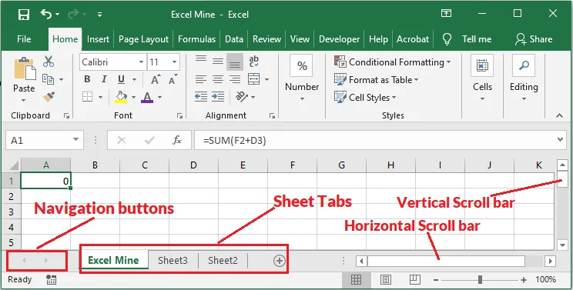The height and width of the screenshot is (290, 573).
Task: Save the workbook with the floppy icon
Action: (x=24, y=15)
